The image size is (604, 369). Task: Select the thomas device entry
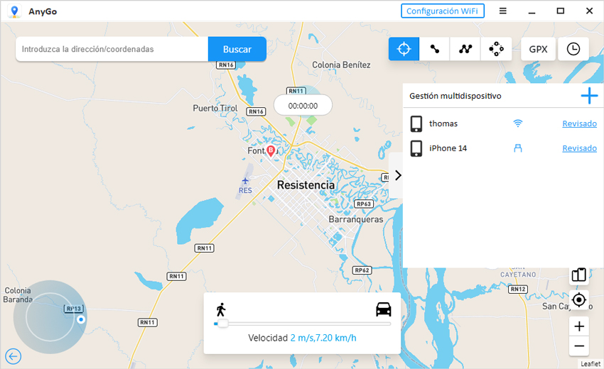click(443, 123)
